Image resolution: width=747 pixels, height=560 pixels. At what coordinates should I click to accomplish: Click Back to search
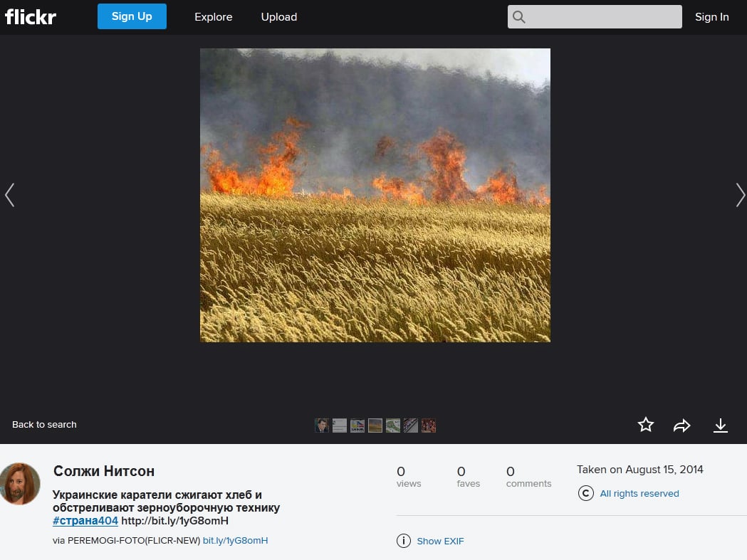pyautogui.click(x=44, y=424)
